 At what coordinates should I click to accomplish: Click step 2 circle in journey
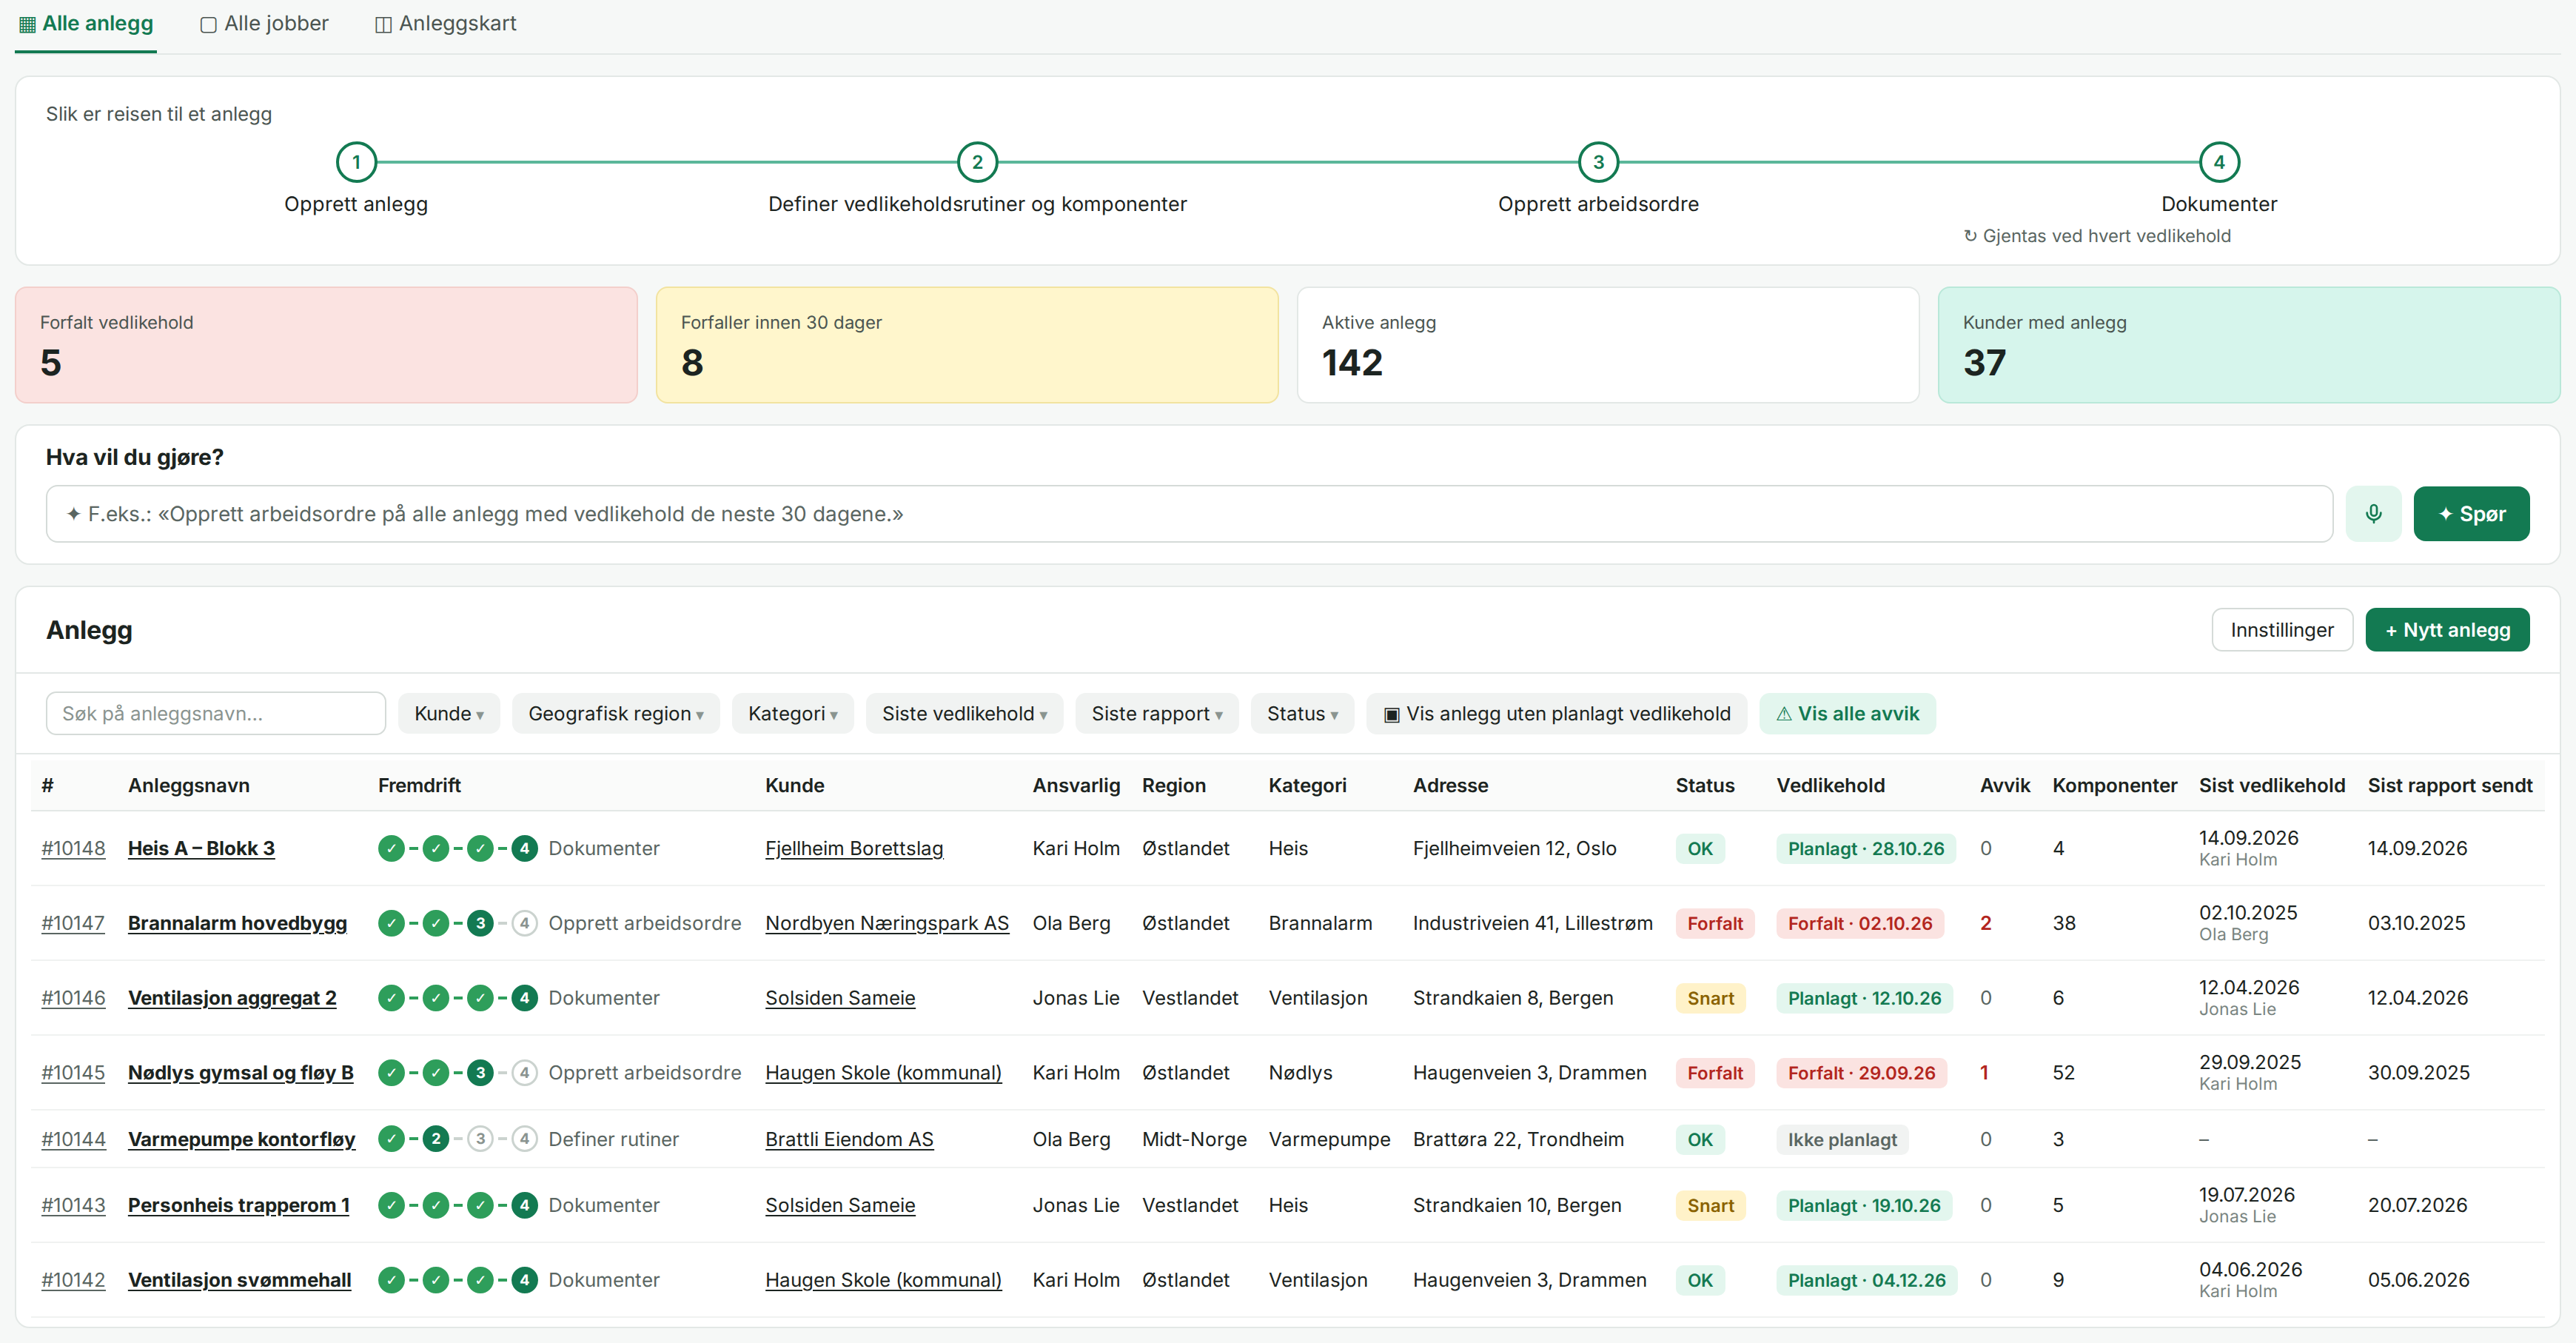pyautogui.click(x=977, y=162)
